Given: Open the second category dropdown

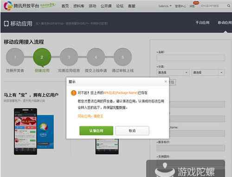Looking at the screenshot, I should pos(208,72).
